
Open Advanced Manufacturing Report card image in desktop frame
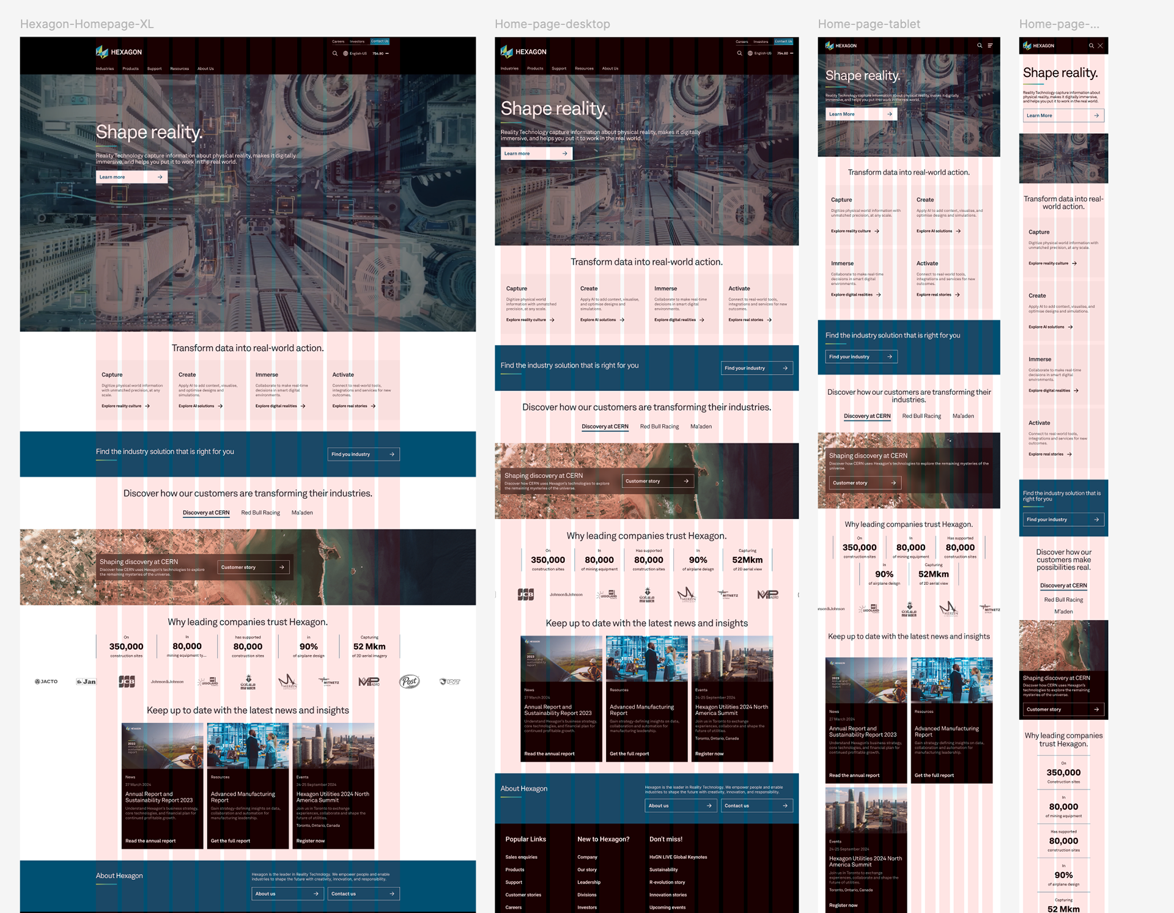[x=647, y=659]
